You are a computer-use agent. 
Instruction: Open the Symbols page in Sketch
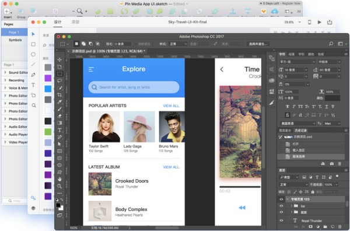(15, 40)
